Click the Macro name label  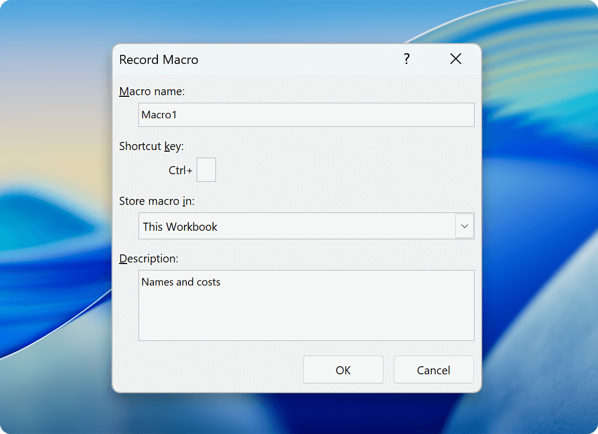point(152,91)
